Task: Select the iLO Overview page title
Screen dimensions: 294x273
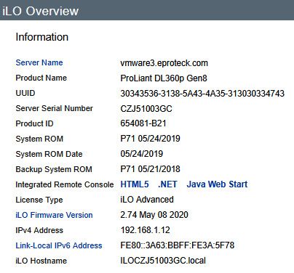Action: 41,11
